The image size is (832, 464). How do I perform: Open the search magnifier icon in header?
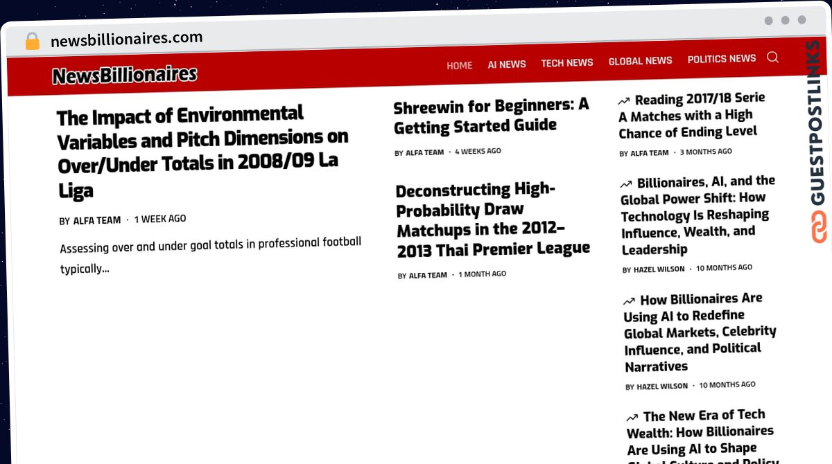click(772, 57)
